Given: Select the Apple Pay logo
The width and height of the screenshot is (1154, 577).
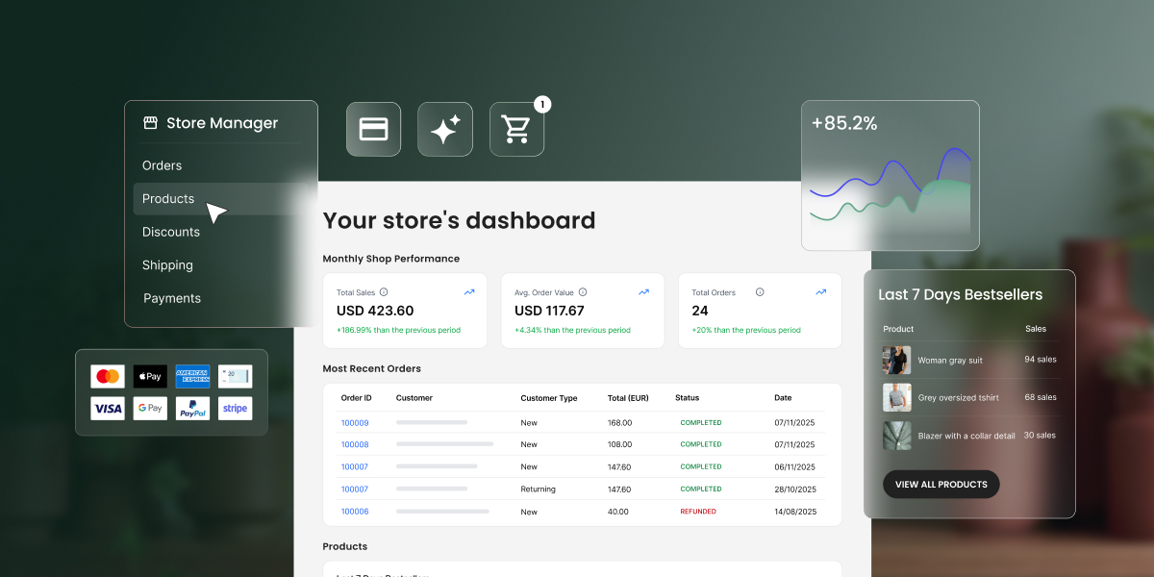Looking at the screenshot, I should pos(150,376).
